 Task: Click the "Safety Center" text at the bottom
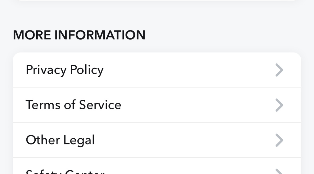[x=65, y=172]
